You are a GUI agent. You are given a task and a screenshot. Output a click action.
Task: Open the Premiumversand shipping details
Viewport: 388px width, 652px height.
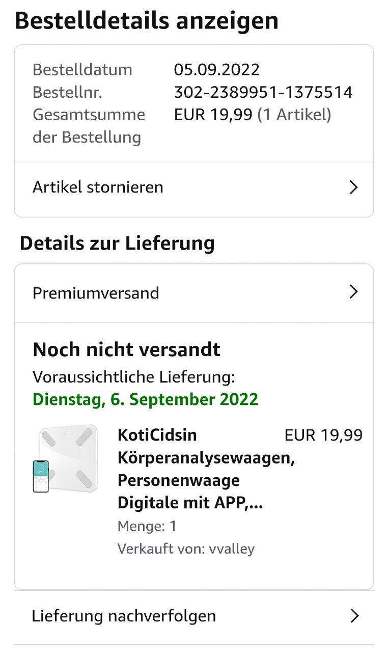point(96,293)
